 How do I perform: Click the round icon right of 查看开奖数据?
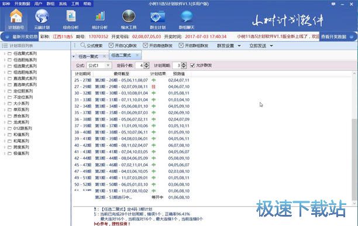coord(352,36)
